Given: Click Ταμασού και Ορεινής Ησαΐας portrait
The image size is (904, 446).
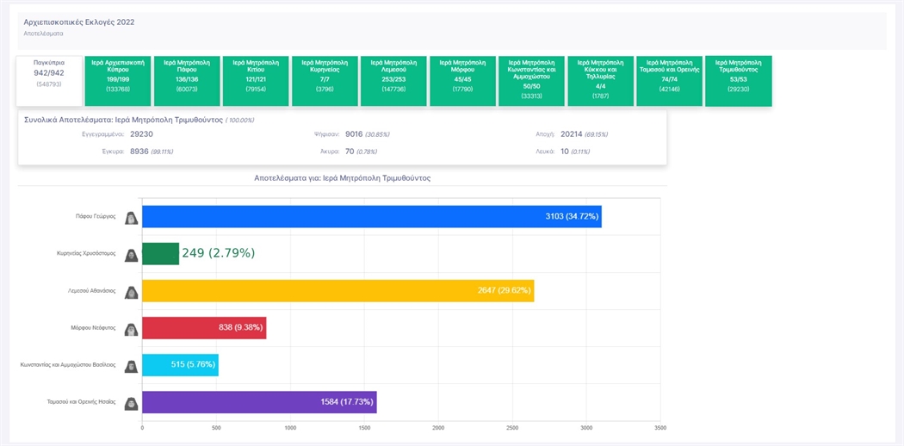Looking at the screenshot, I should click(x=131, y=403).
